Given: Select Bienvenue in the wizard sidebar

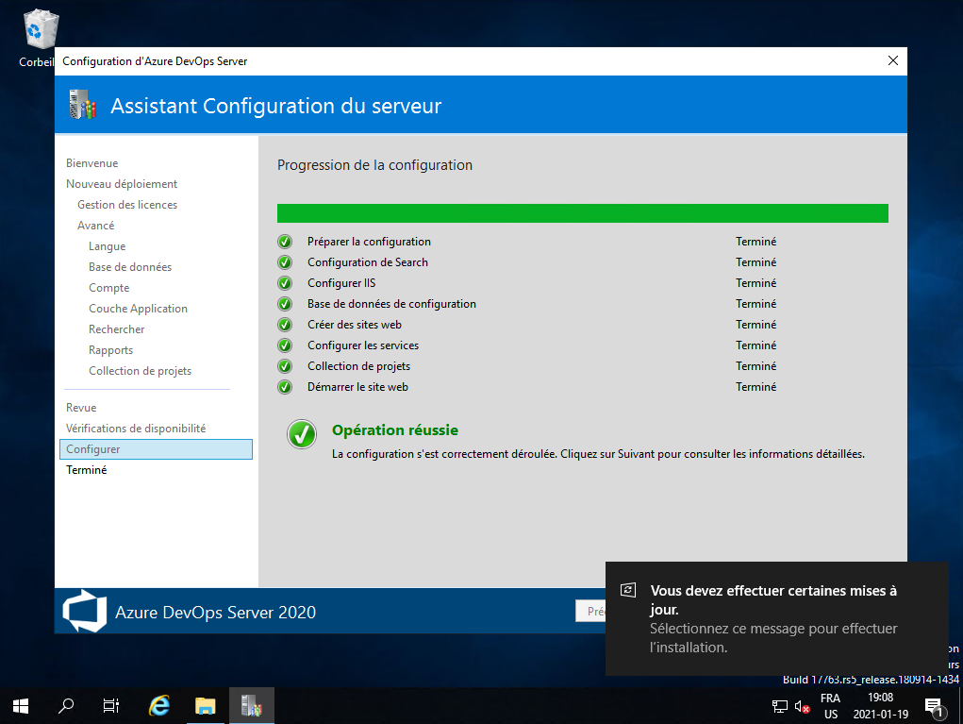Looking at the screenshot, I should click(x=91, y=163).
